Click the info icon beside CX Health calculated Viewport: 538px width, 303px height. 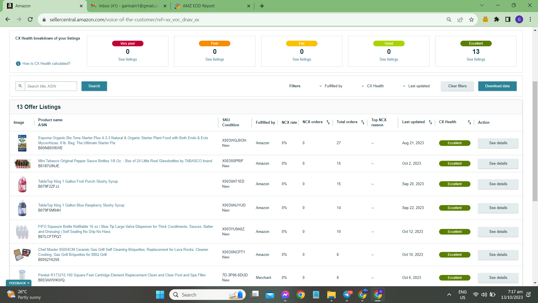[x=18, y=64]
